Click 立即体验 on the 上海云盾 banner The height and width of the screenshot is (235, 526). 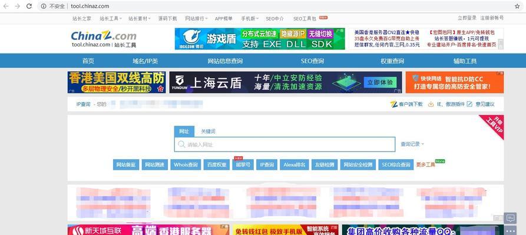[380, 82]
